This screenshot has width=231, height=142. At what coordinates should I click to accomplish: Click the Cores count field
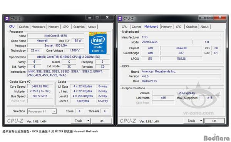79,111
